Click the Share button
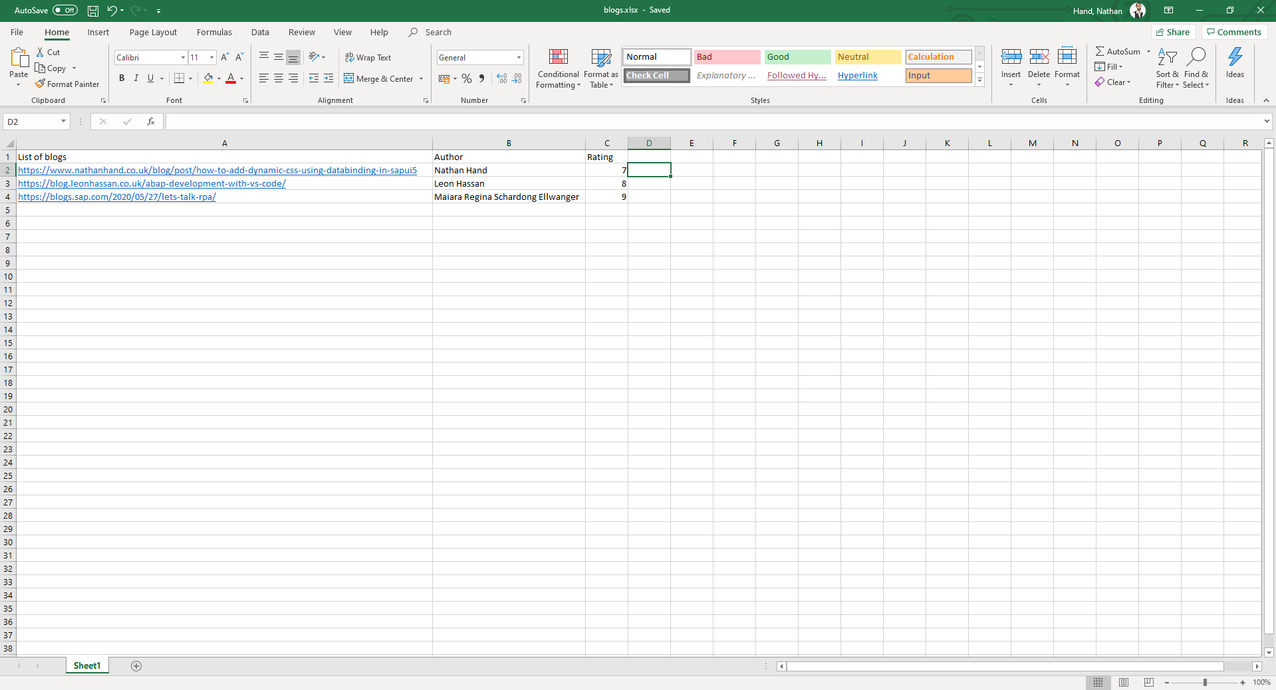This screenshot has width=1276, height=690. click(1173, 32)
